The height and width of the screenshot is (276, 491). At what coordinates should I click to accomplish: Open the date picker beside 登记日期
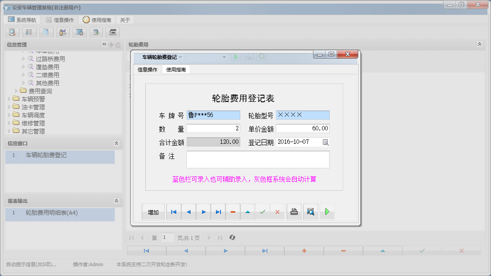click(326, 142)
